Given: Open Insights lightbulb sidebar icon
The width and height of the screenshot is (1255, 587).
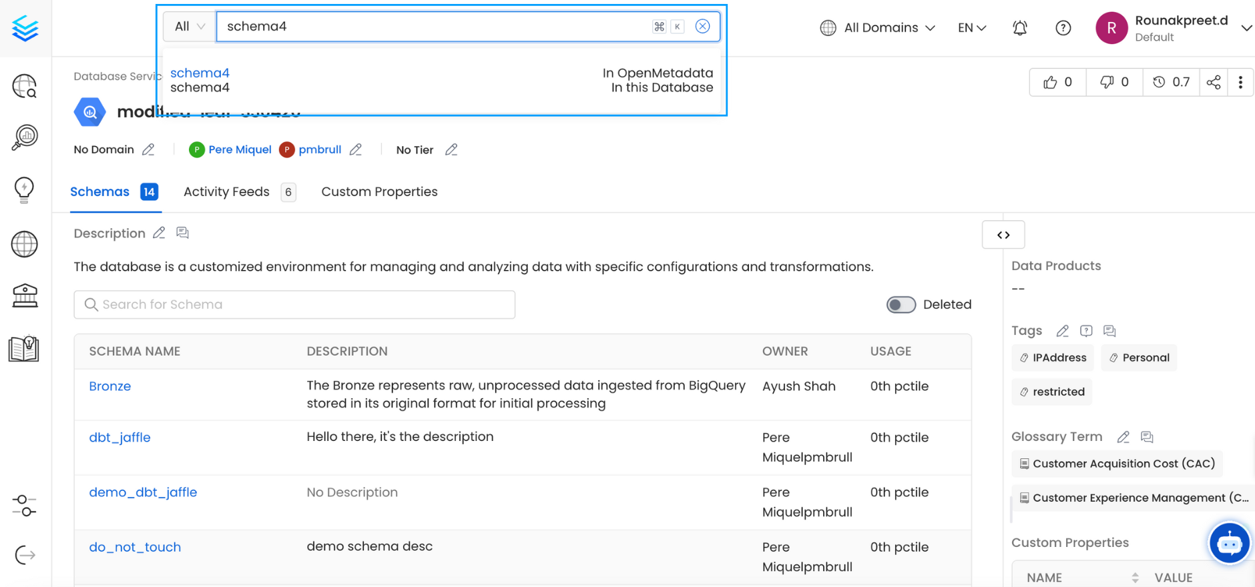Looking at the screenshot, I should pyautogui.click(x=25, y=190).
